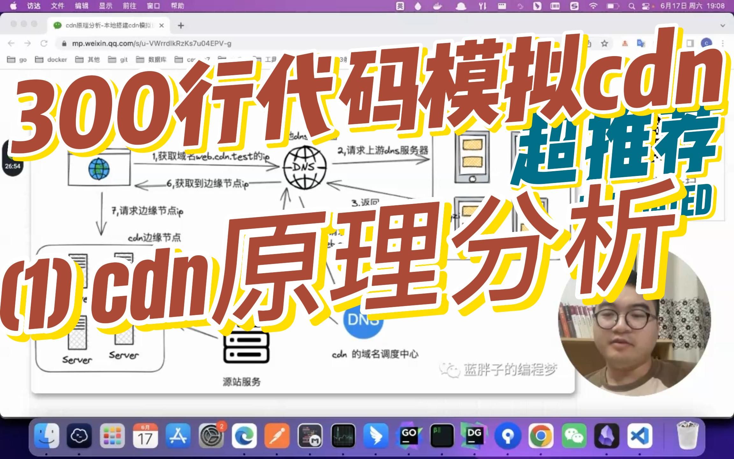Open the Google Translate extension icon
Image resolution: width=734 pixels, height=459 pixels.
tap(641, 43)
